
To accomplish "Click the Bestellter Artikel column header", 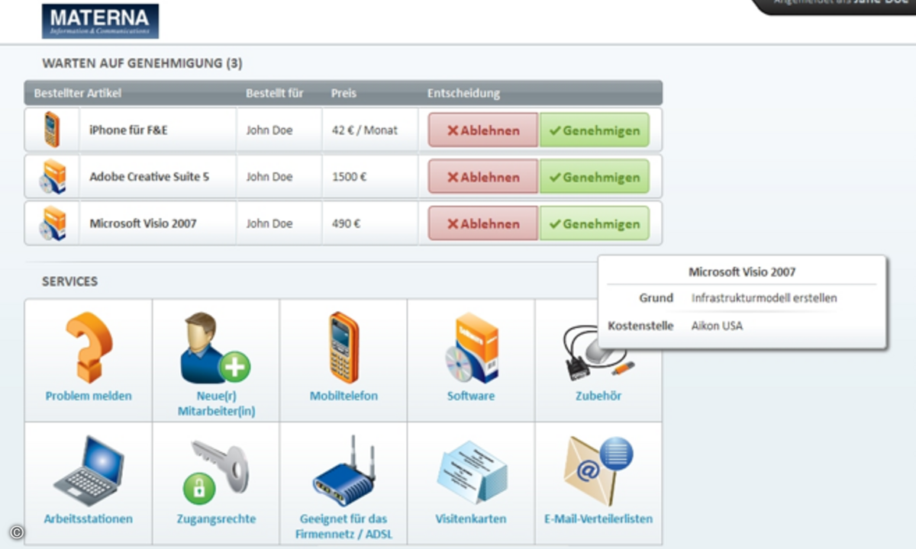I will (x=78, y=93).
